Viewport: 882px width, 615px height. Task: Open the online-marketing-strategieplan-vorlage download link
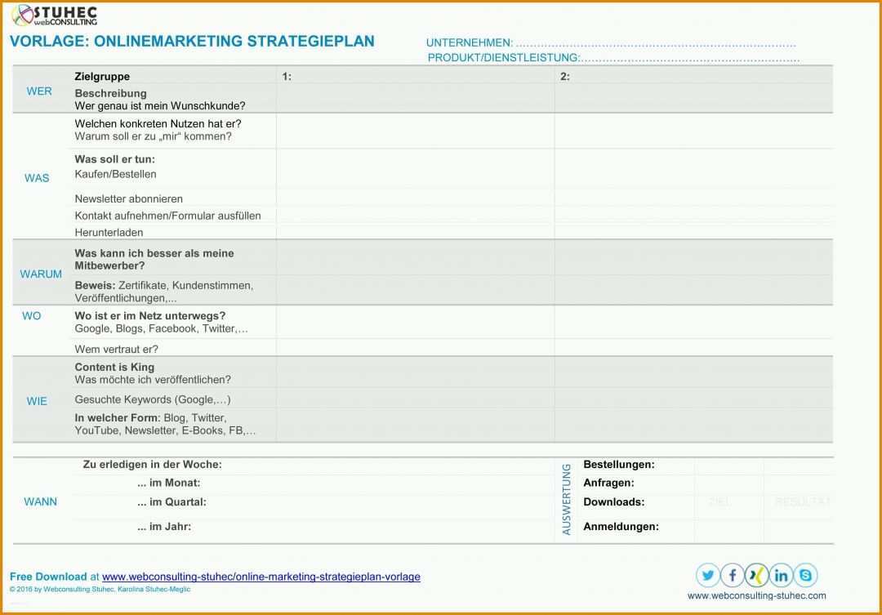[x=261, y=577]
